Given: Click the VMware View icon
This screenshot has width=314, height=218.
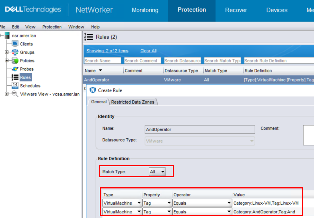Looking at the screenshot, I should point(15,94).
